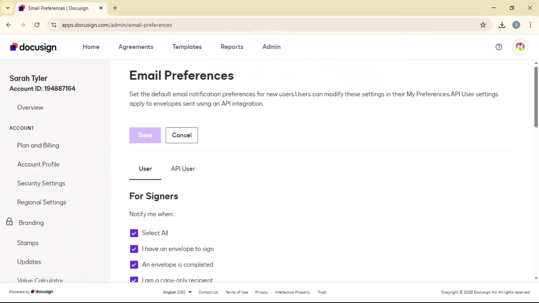The width and height of the screenshot is (539, 303).
Task: Open browser downloads icon
Action: (x=502, y=25)
